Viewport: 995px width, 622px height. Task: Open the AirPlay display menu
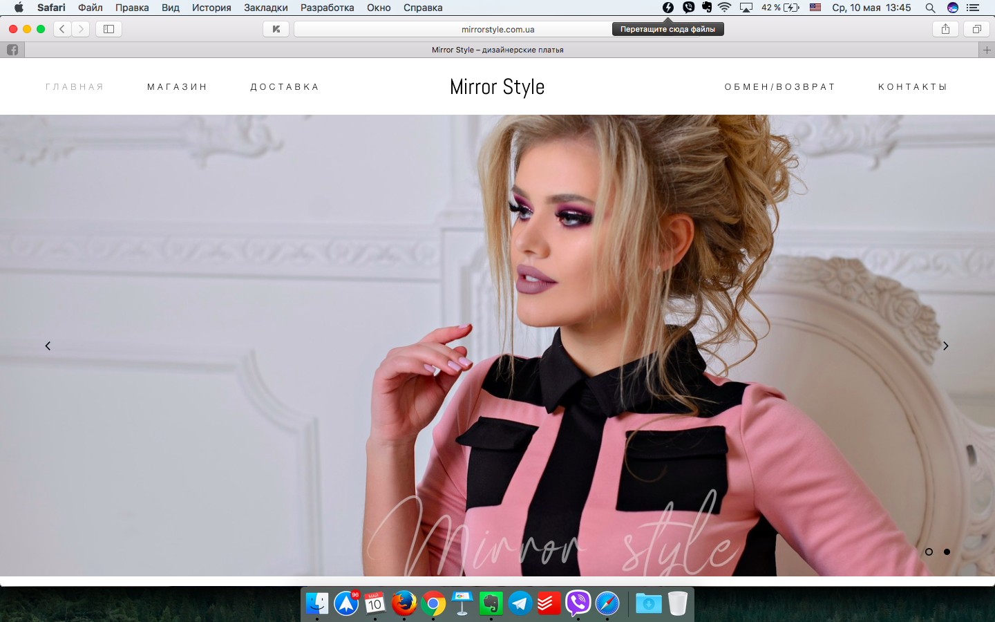(746, 8)
